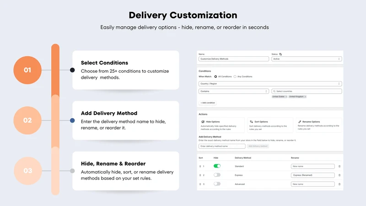Click the Delivery Method column header

tap(243, 158)
